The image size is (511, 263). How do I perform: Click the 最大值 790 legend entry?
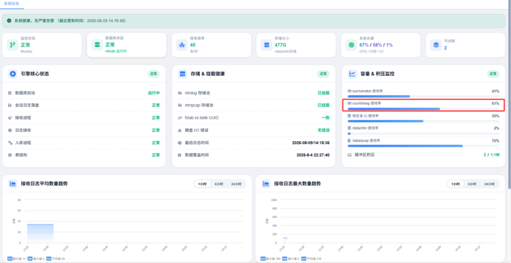pyautogui.click(x=270, y=259)
